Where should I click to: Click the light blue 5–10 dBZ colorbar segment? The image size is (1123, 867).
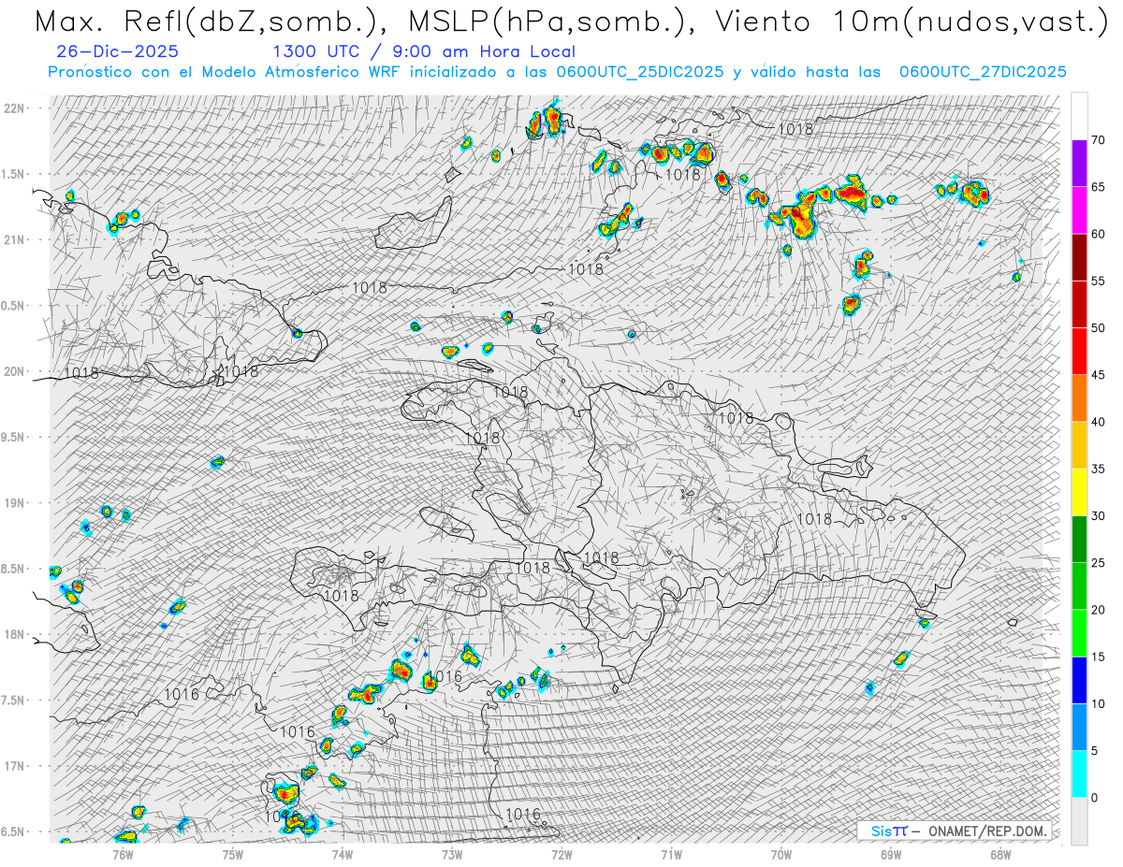tap(1079, 727)
